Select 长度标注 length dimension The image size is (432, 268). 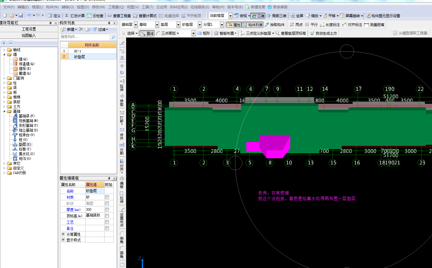click(x=330, y=25)
